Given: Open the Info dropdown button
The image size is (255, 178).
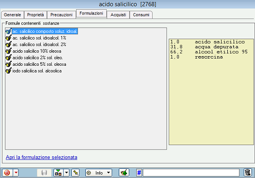Looking at the screenshot, I should (x=99, y=173).
